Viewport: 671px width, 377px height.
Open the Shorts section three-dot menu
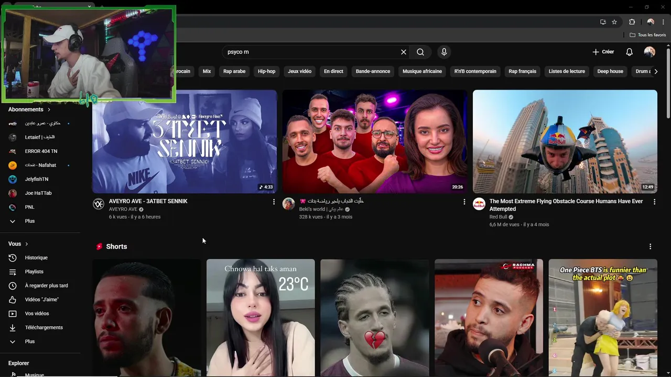[651, 247]
